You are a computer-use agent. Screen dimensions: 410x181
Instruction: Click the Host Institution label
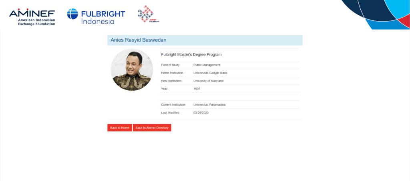point(171,81)
